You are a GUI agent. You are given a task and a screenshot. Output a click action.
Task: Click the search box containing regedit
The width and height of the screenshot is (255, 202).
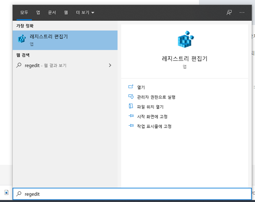132,194
